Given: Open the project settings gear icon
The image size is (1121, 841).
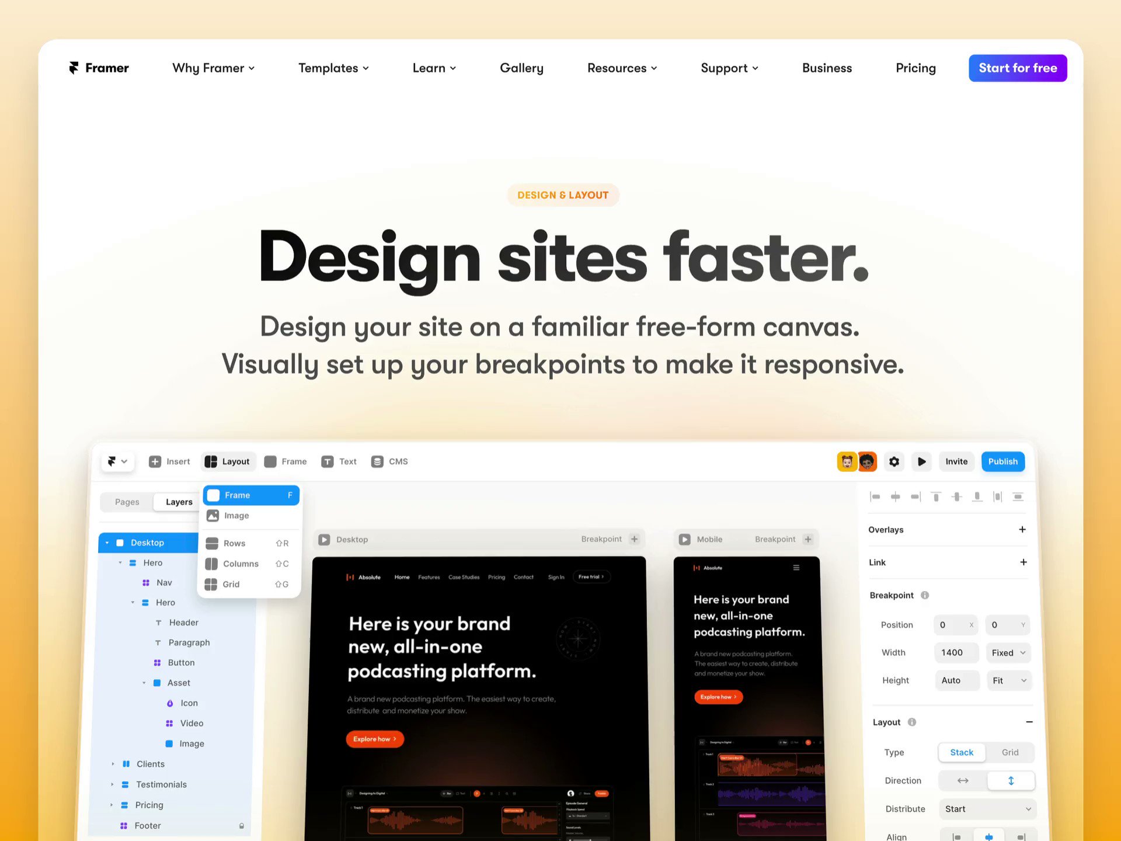Looking at the screenshot, I should coord(894,461).
